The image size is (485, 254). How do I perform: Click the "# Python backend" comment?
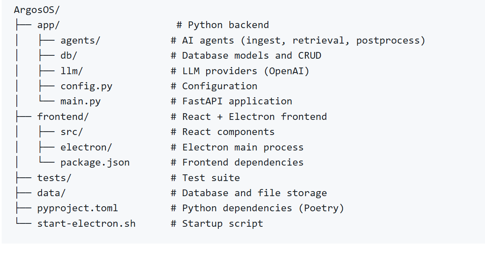click(x=223, y=25)
